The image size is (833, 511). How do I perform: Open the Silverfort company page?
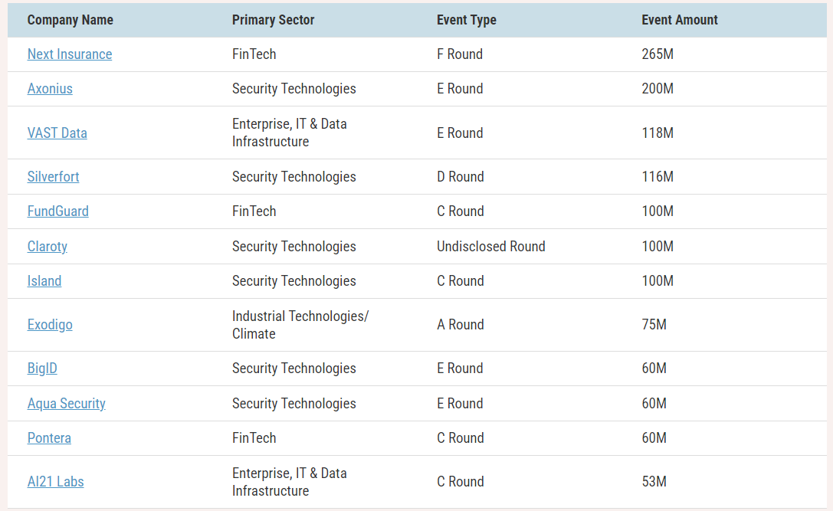(53, 176)
